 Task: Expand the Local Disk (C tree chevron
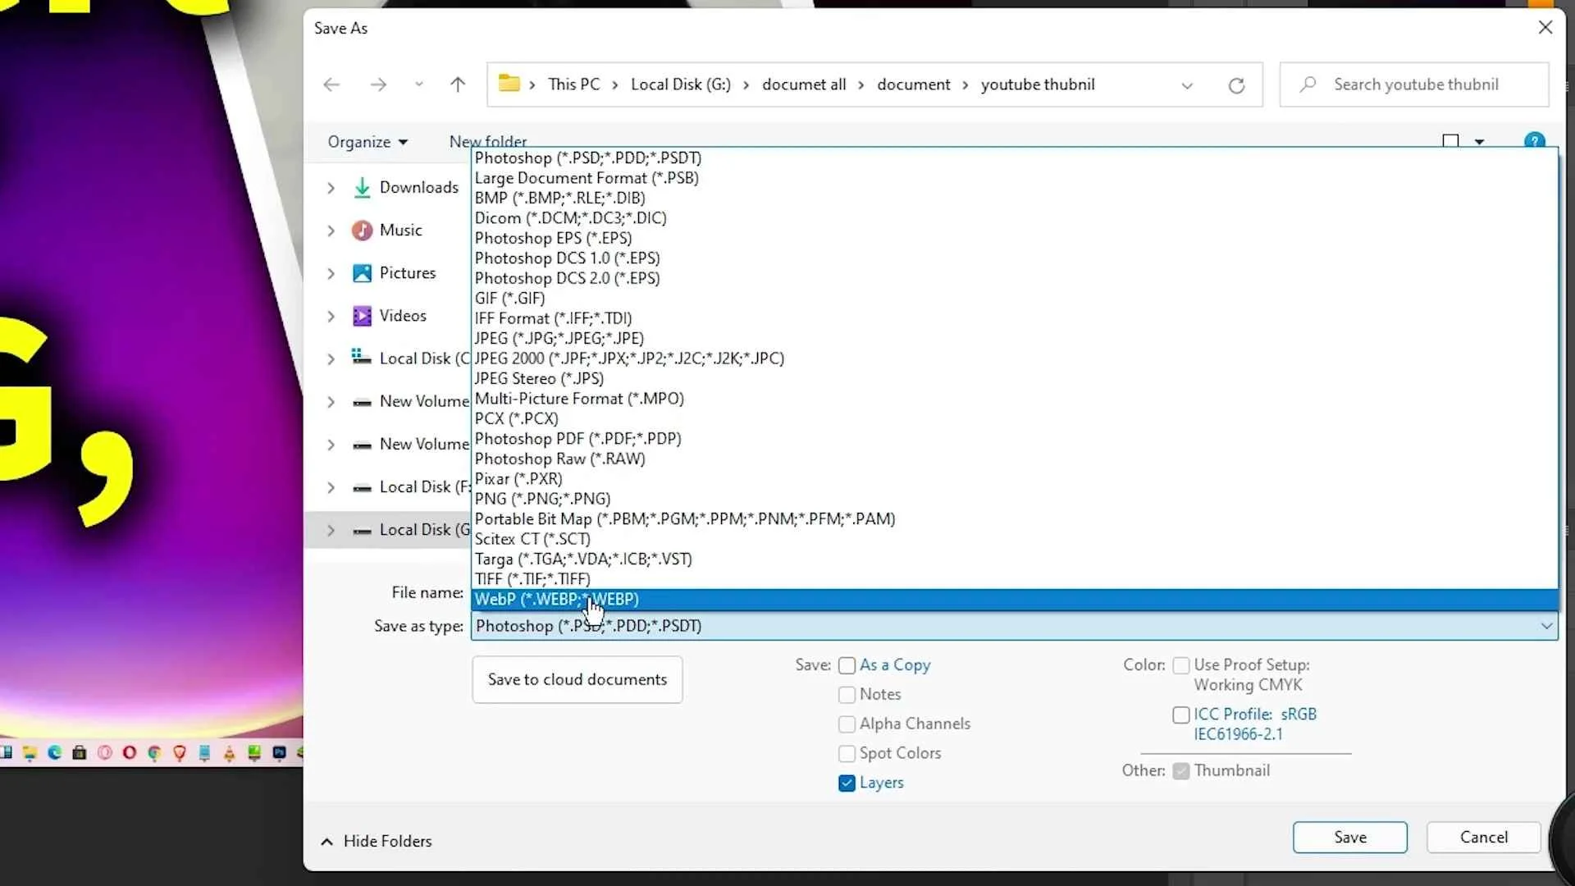coord(331,359)
